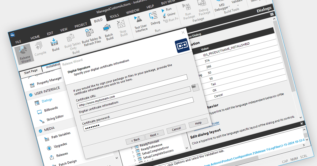Viewport: 317px width, 166px height.
Task: Select the Start Page document tab
Action: click(31, 71)
